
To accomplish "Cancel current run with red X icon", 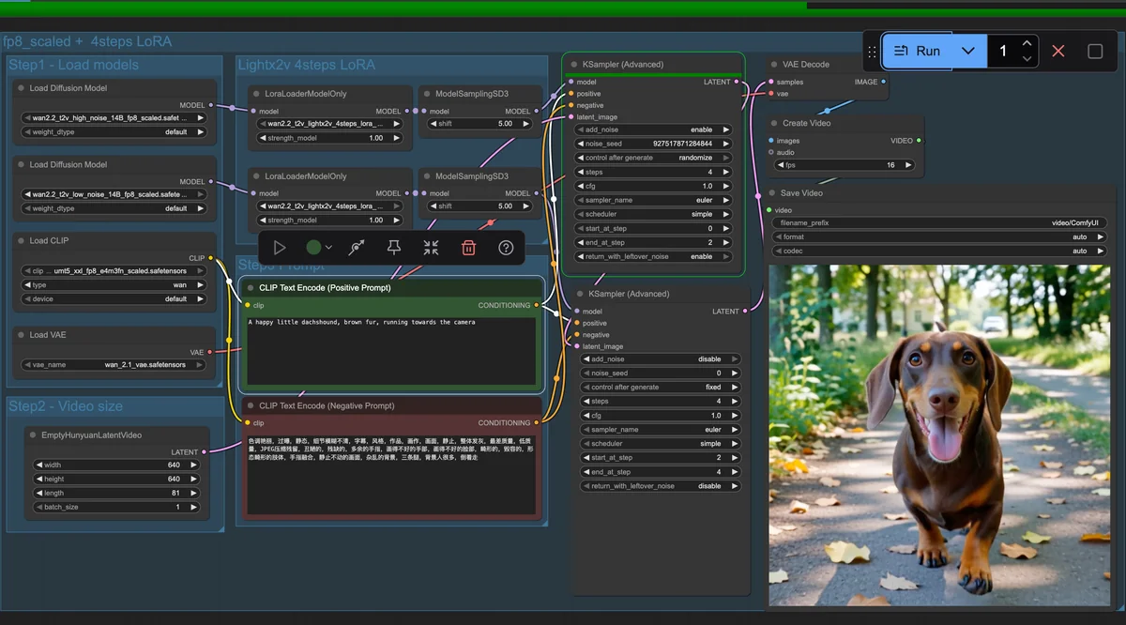I will [1058, 51].
